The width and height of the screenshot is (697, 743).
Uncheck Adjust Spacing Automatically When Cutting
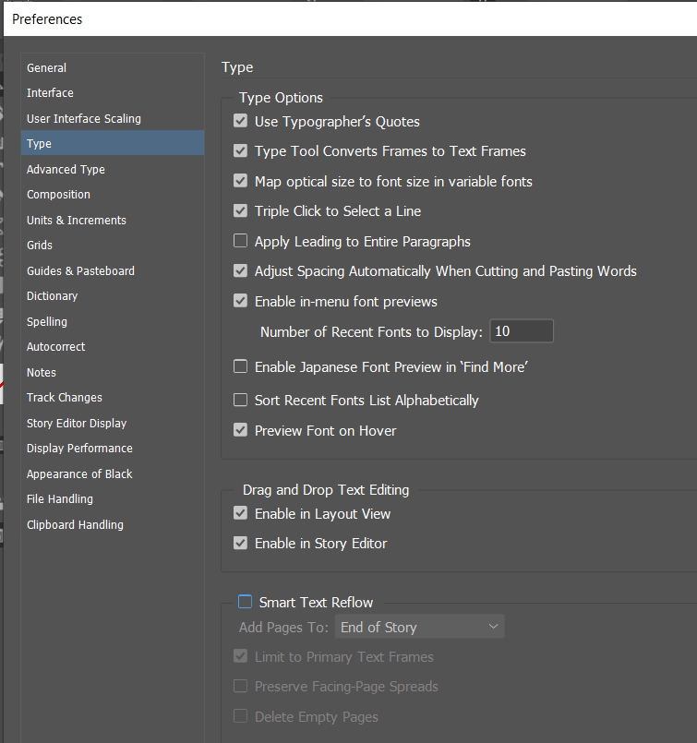click(240, 270)
